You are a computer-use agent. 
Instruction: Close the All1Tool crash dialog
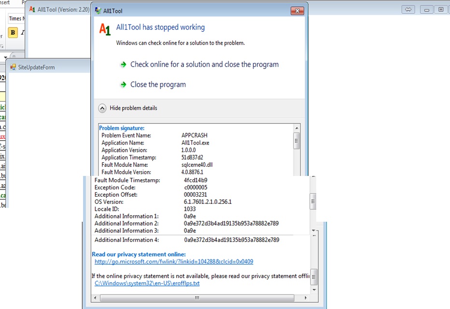297,11
